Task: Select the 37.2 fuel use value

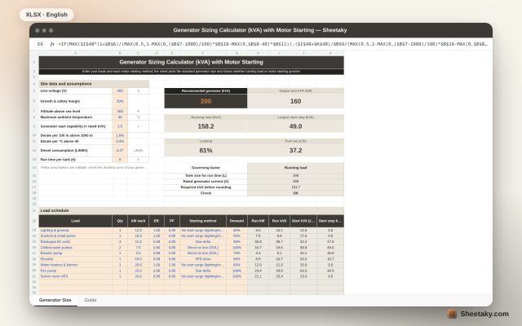Action: pos(295,150)
